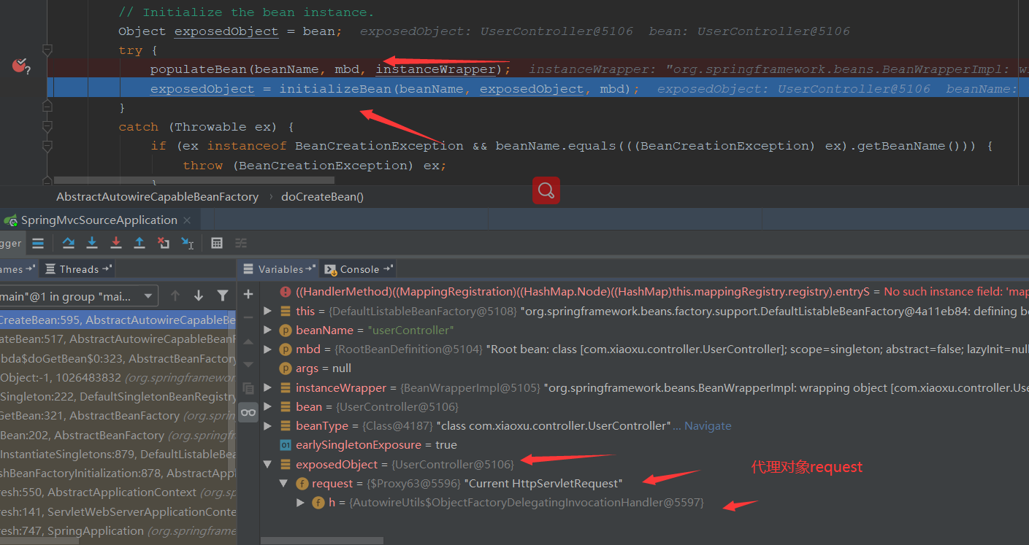
Task: Move watch down in Variables panel
Action: [x=248, y=364]
